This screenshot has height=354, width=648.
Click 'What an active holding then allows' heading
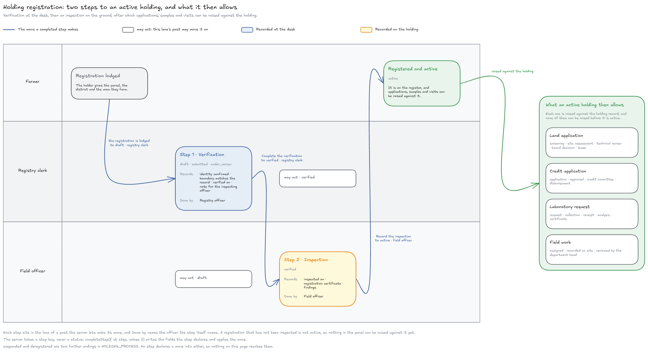[x=585, y=105]
